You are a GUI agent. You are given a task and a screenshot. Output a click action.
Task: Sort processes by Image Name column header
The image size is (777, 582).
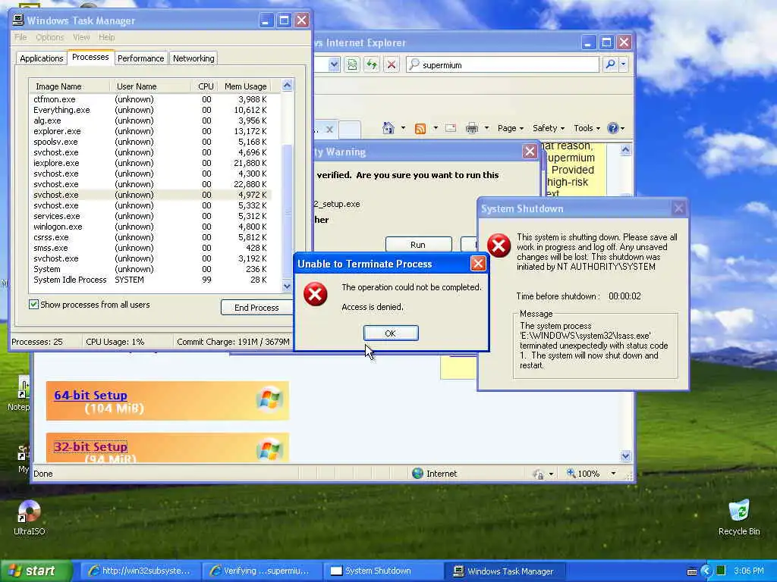click(x=69, y=86)
